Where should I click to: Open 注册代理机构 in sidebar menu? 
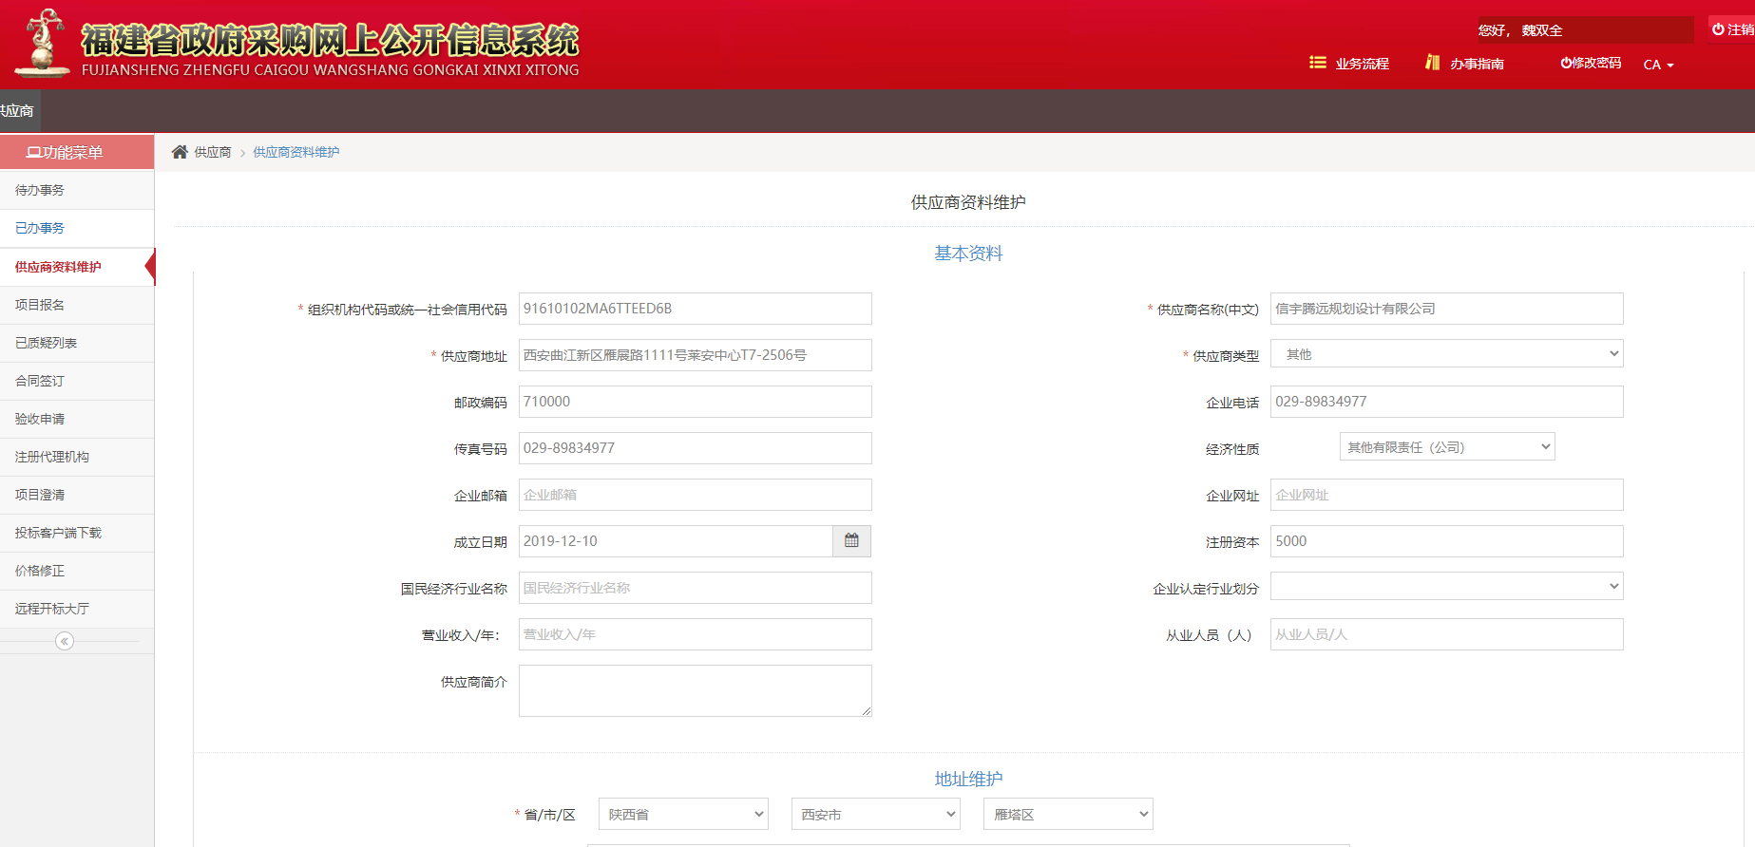pyautogui.click(x=77, y=457)
